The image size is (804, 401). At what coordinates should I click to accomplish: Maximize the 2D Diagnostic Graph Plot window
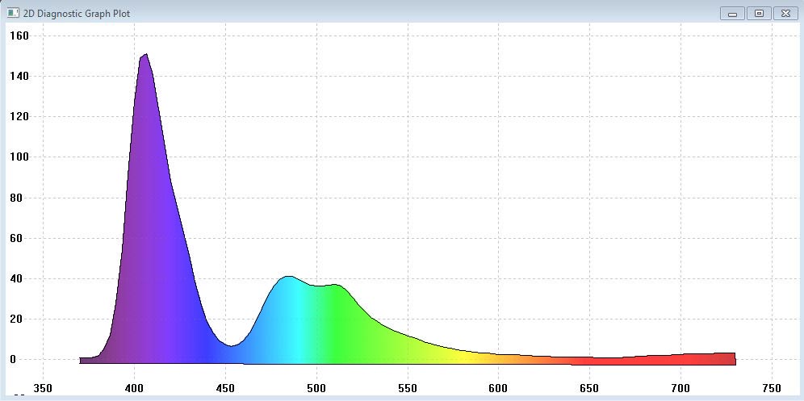(x=759, y=14)
